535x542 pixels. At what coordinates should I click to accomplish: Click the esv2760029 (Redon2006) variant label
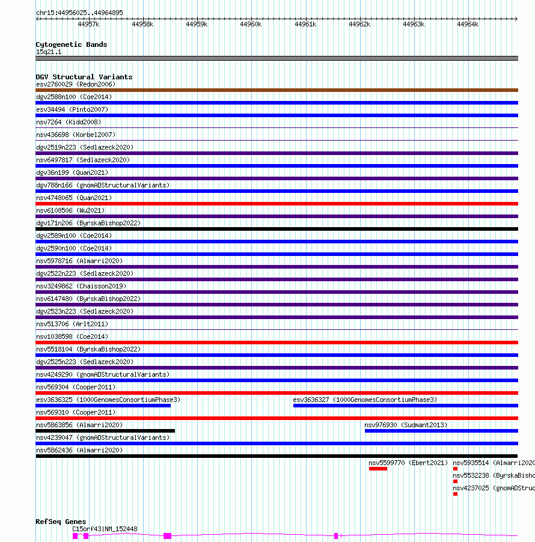[x=76, y=84]
